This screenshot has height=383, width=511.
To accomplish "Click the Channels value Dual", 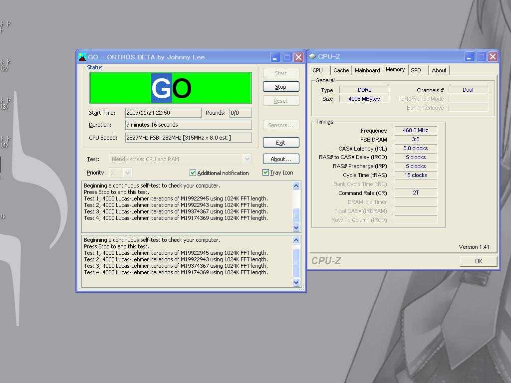I will point(468,90).
